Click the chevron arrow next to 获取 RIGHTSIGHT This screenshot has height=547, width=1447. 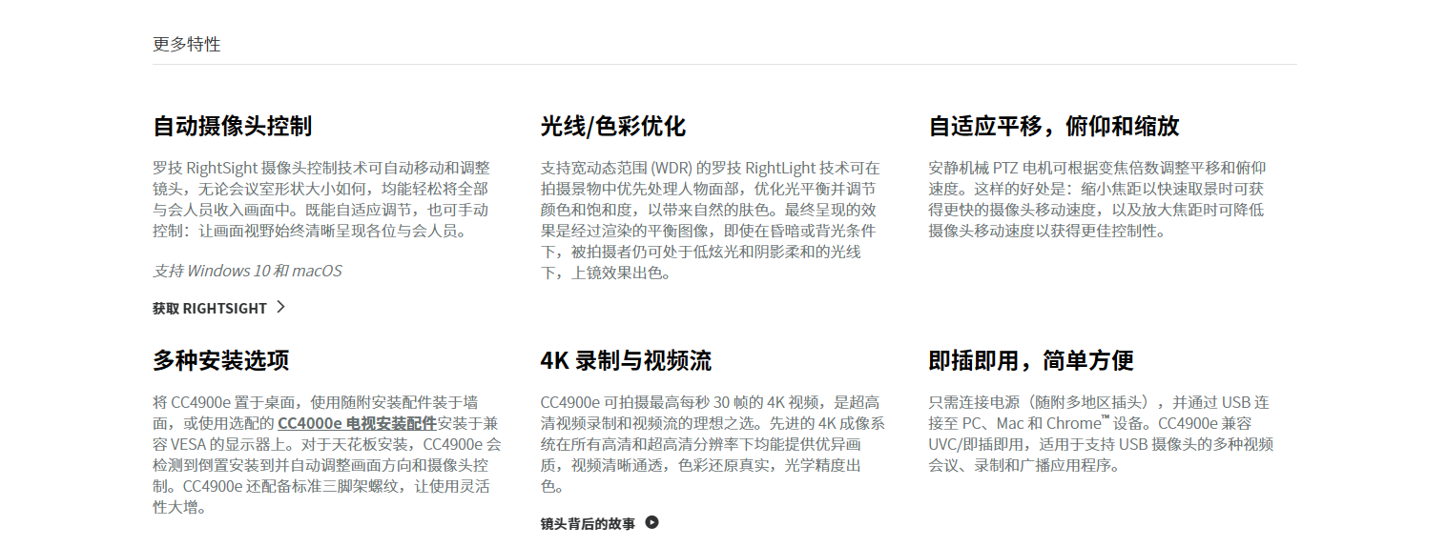click(280, 307)
